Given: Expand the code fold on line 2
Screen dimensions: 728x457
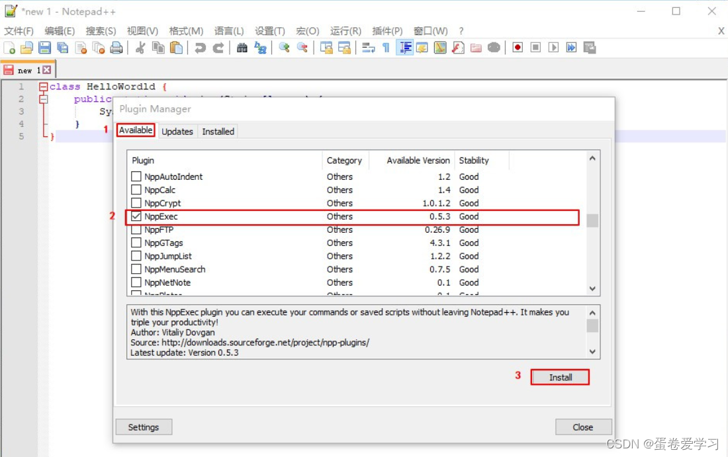Looking at the screenshot, I should click(42, 99).
